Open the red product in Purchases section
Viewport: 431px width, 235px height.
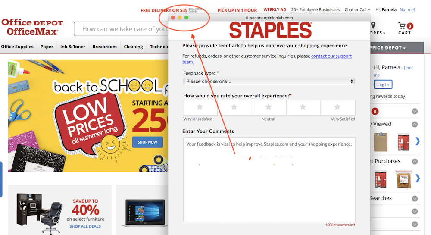pyautogui.click(x=381, y=179)
